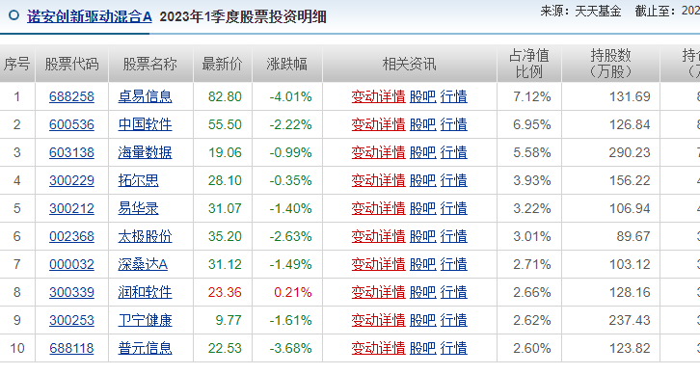The height and width of the screenshot is (374, 700).
Task: Open 行情 for 拓尔思
Action: click(x=453, y=180)
